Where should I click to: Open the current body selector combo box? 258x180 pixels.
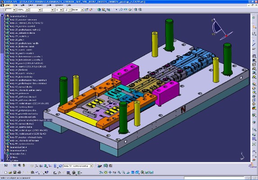point(78,166)
